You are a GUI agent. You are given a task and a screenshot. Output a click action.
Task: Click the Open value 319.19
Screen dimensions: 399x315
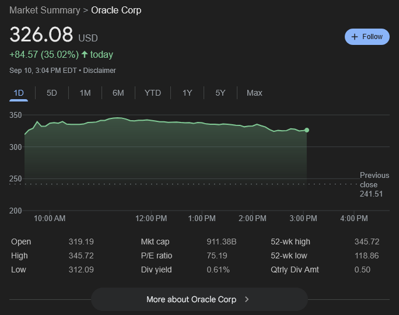point(81,242)
